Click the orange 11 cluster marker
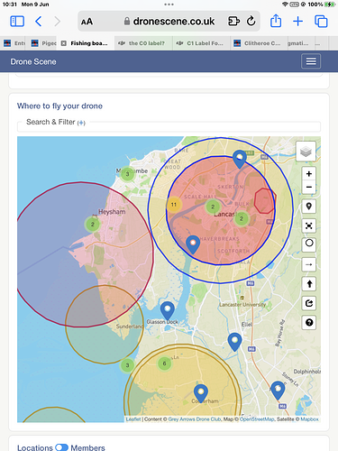 point(174,205)
